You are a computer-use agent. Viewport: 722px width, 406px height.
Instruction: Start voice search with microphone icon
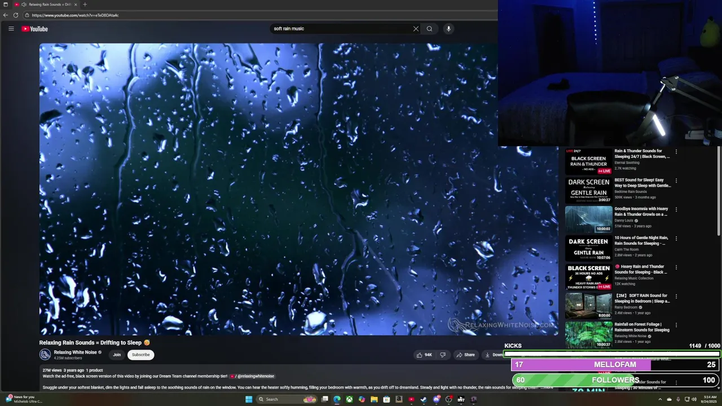(x=448, y=29)
